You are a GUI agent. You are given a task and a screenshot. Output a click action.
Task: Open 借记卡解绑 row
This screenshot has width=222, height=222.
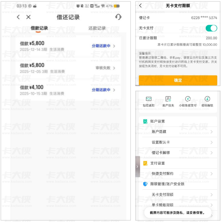click(180, 153)
